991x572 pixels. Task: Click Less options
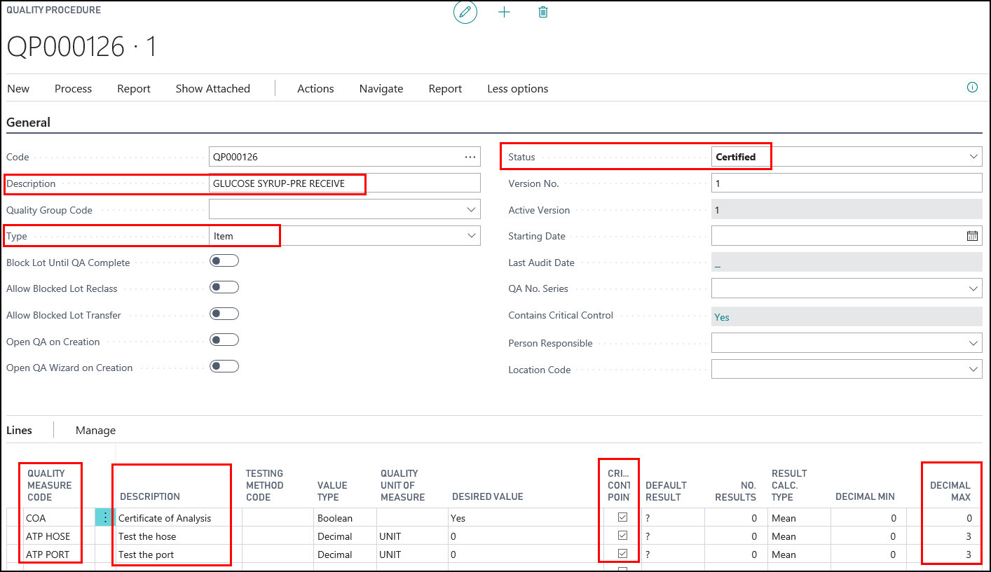click(517, 89)
